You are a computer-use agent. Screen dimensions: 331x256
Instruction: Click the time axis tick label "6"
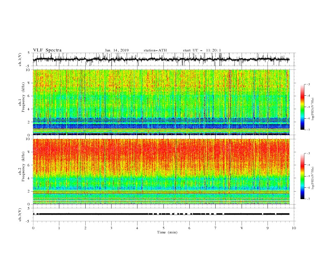tap(189, 228)
